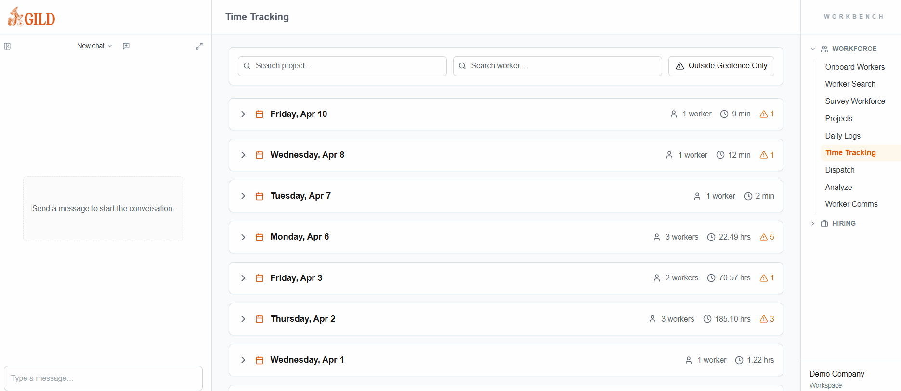
Task: Expand the chat panel to fullscreen
Action: (199, 46)
